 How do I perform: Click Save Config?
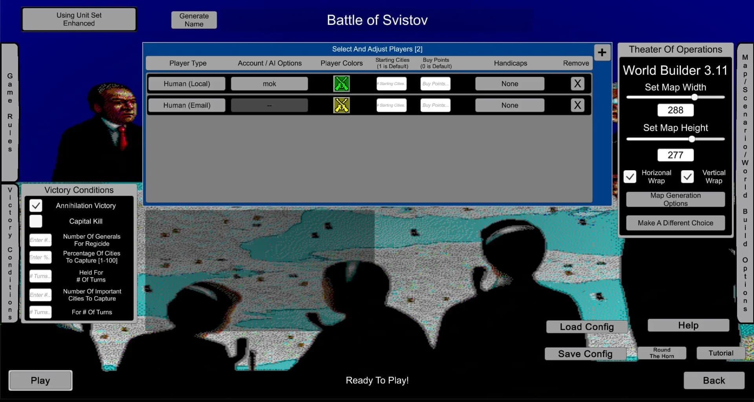(x=585, y=353)
